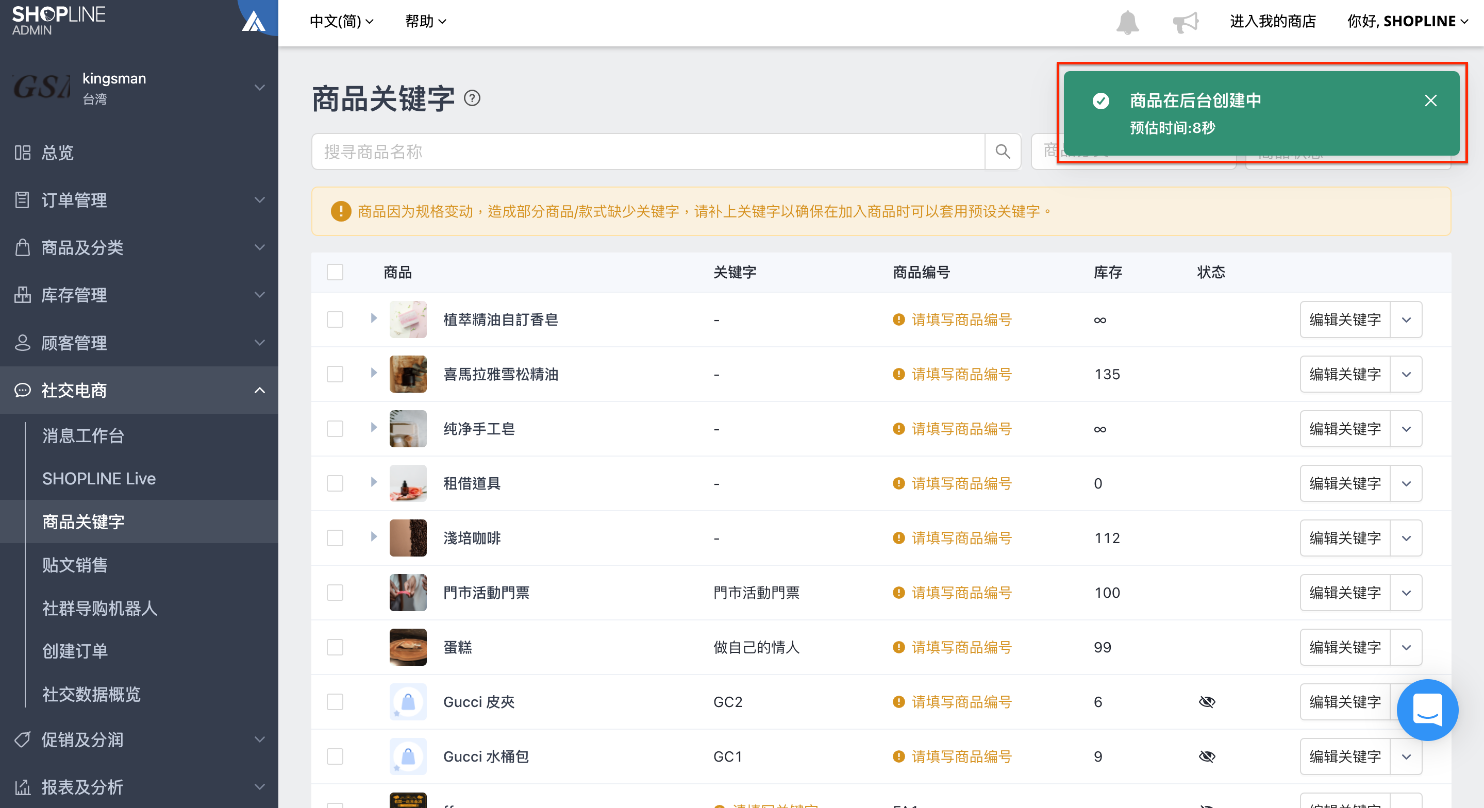Click the 进入我的商店 link
Image resolution: width=1484 pixels, height=808 pixels.
point(1273,21)
